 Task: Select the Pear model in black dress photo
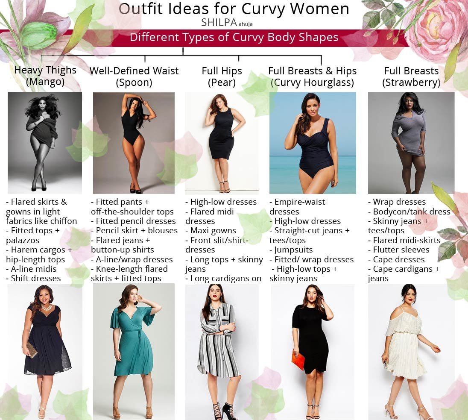222,143
